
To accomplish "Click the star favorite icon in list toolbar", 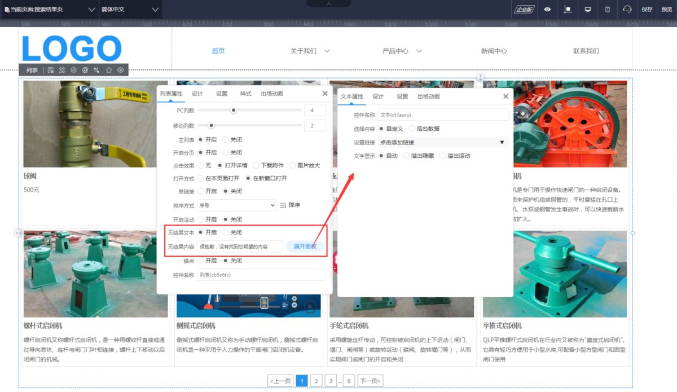I will [109, 70].
